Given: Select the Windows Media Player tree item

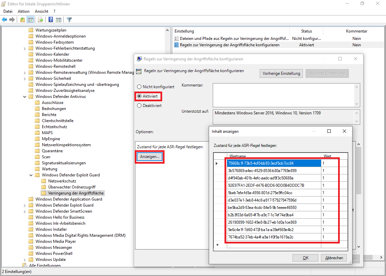Looking at the screenshot, I should click(56, 241).
